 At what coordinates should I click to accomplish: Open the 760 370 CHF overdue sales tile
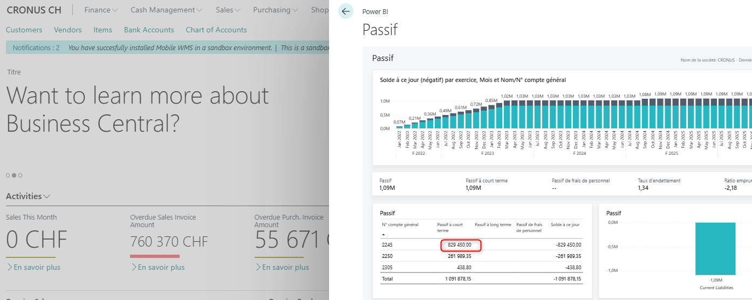pos(169,241)
